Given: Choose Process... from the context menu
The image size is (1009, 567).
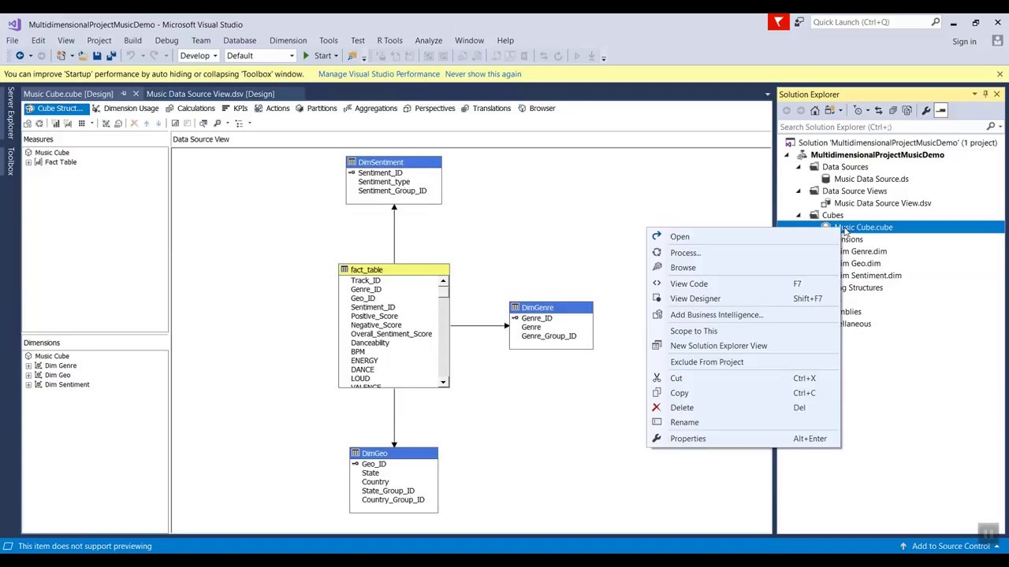Looking at the screenshot, I should (743, 253).
